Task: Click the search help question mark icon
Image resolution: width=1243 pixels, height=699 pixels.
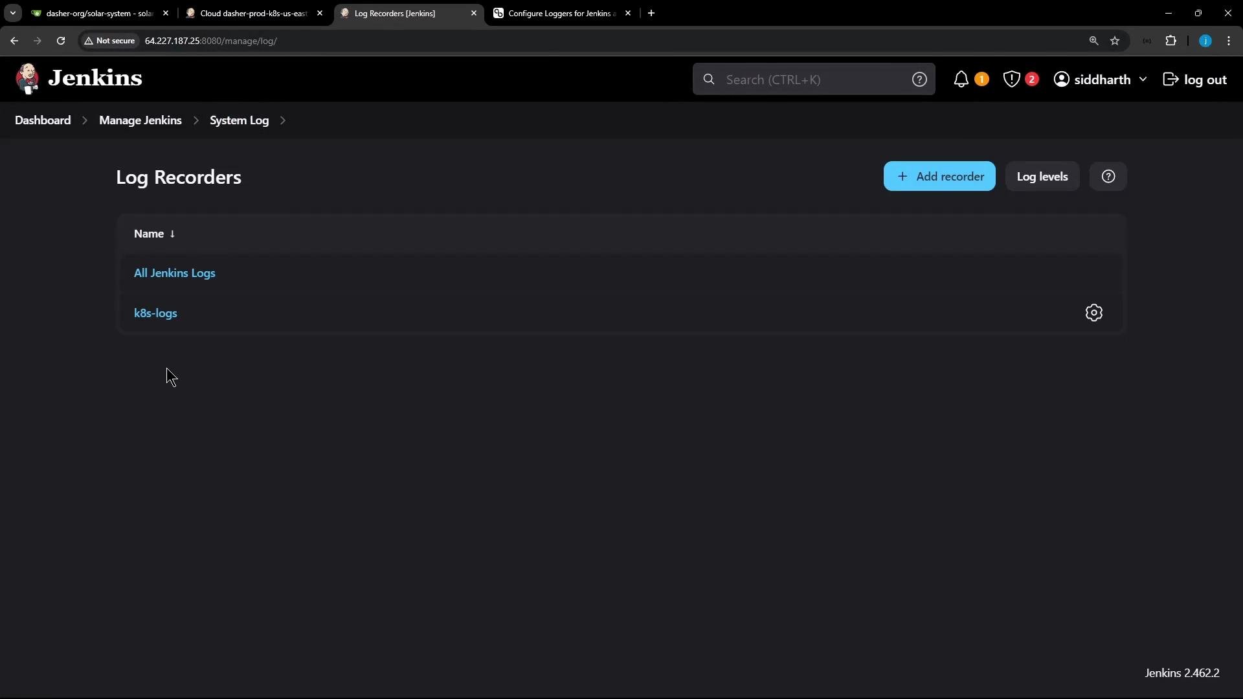Action: click(919, 80)
